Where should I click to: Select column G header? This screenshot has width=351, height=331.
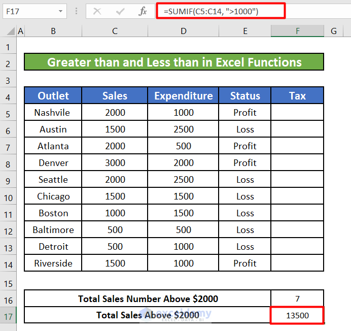tap(334, 31)
